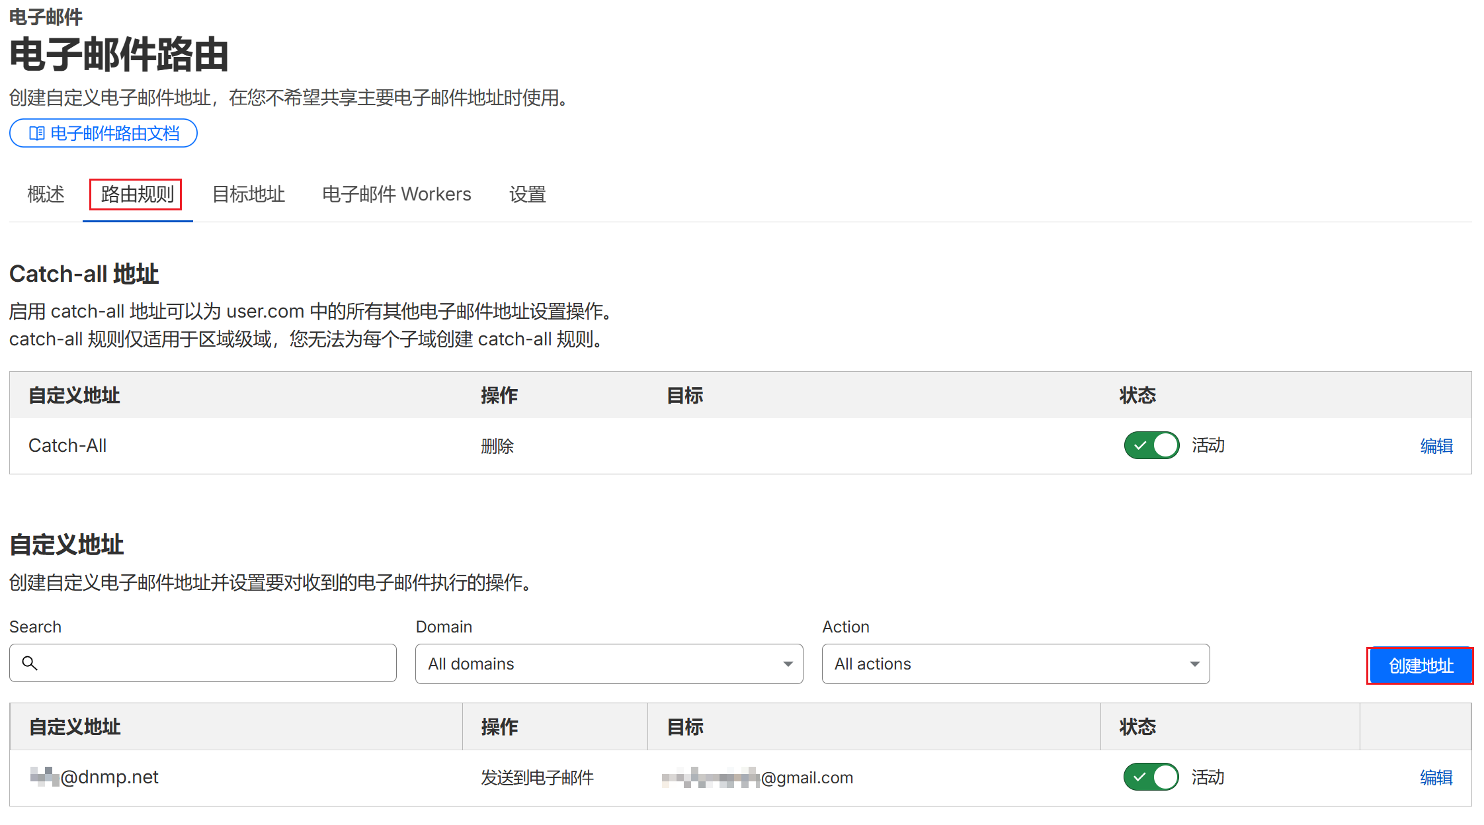This screenshot has width=1484, height=825.
Task: Toggle the Catch-All active switch
Action: click(x=1151, y=445)
